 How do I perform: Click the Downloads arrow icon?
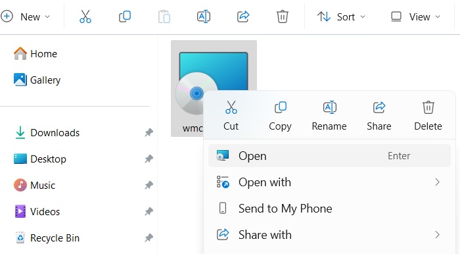[x=20, y=132]
